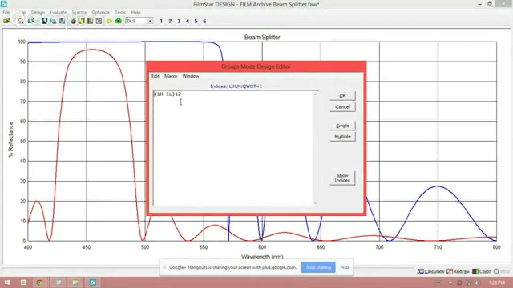
Task: Open the Spectra menu
Action: [79, 12]
